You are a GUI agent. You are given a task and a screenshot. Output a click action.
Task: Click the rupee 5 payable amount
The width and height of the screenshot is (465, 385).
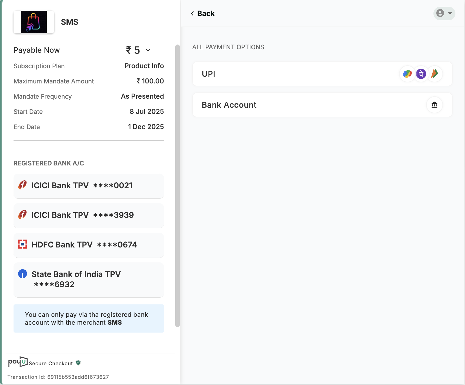[133, 50]
